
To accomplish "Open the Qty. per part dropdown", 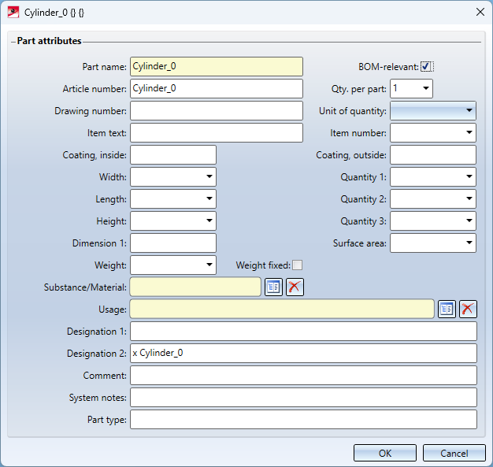I will [x=426, y=88].
